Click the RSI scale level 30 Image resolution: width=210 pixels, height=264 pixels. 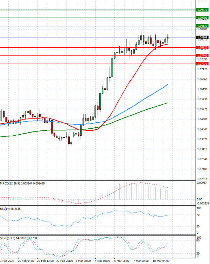[198, 226]
